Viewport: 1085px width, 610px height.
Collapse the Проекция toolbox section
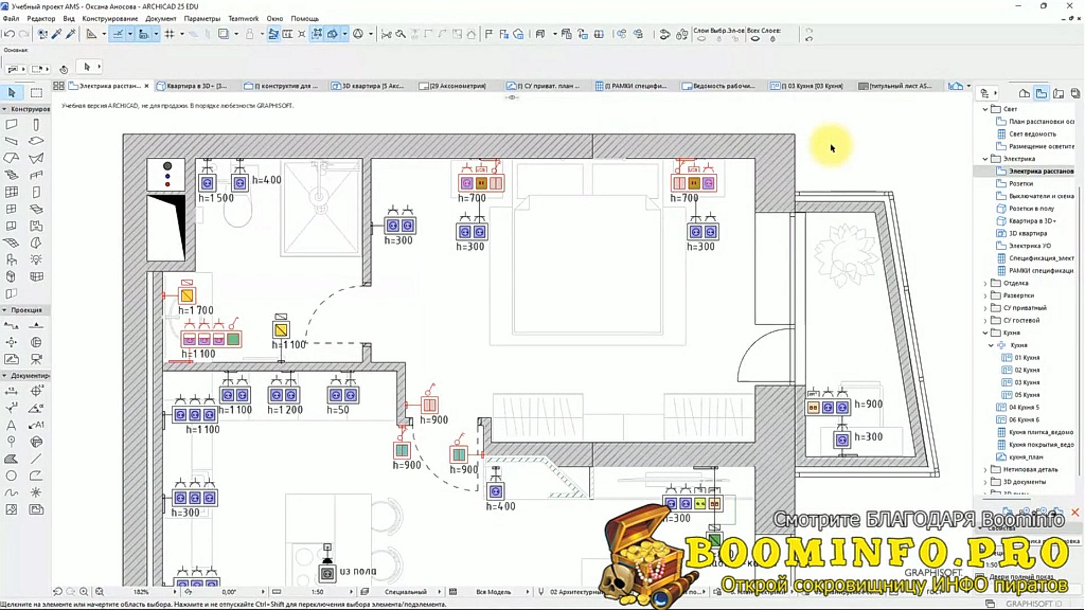click(5, 310)
